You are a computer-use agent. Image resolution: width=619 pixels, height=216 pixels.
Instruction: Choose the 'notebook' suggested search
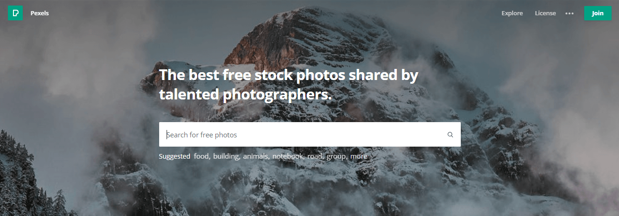[x=288, y=156]
